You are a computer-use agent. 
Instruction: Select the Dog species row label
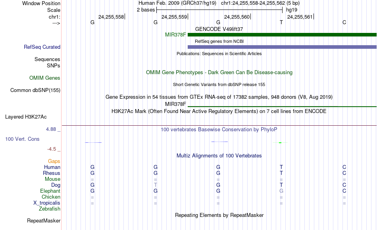[56, 185]
